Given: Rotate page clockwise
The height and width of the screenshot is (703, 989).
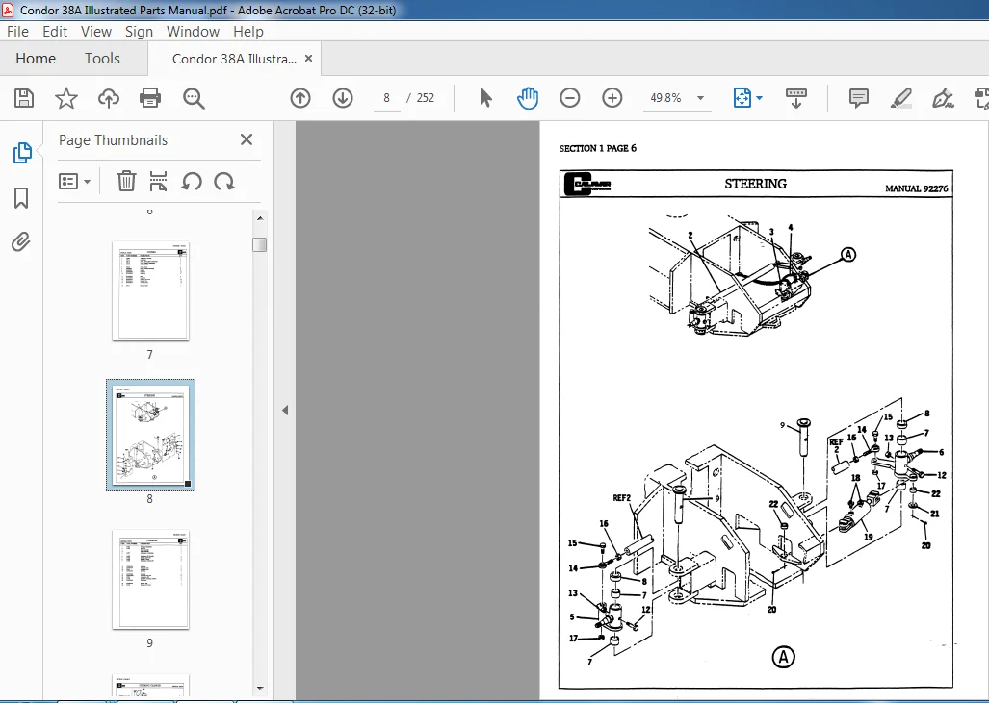Looking at the screenshot, I should coord(224,182).
